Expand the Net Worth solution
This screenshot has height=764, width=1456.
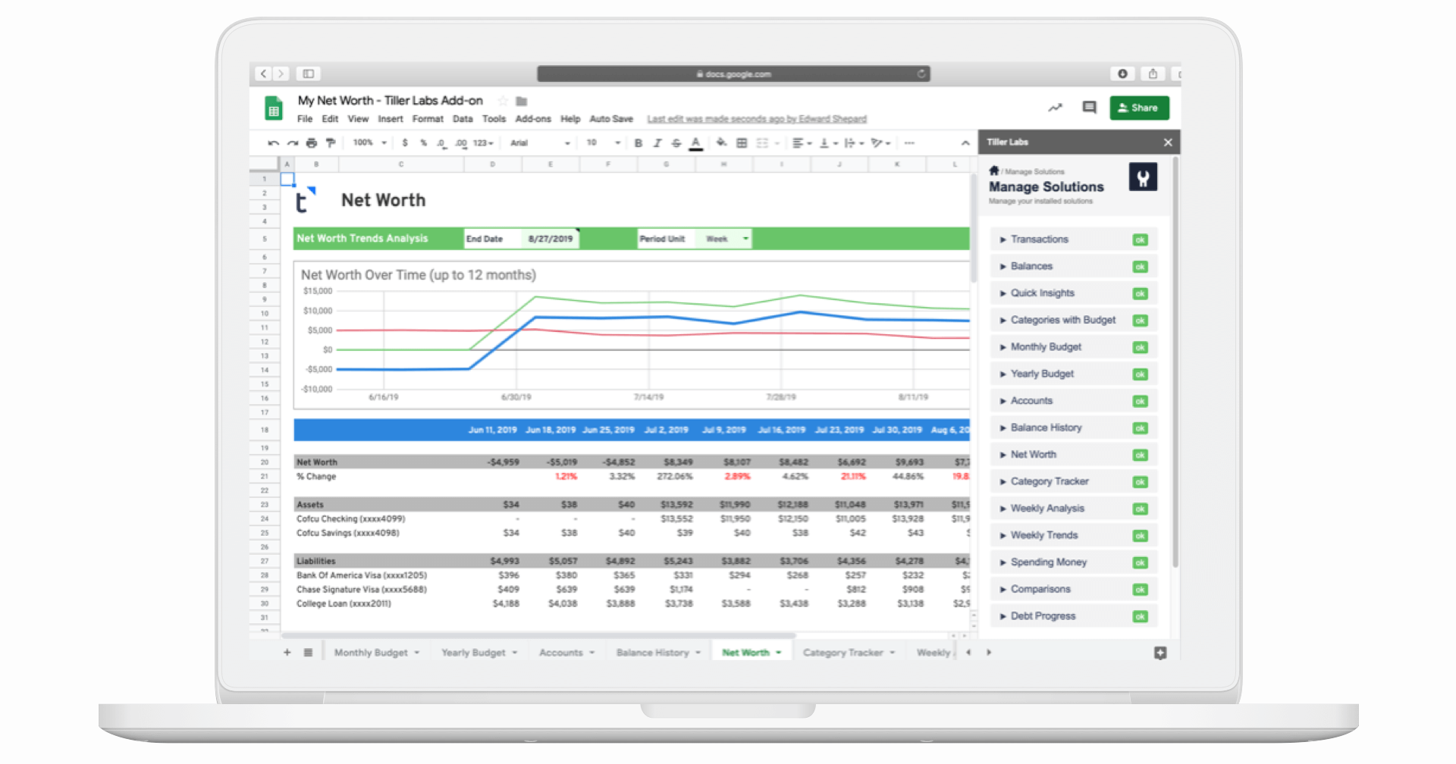[x=1073, y=455]
